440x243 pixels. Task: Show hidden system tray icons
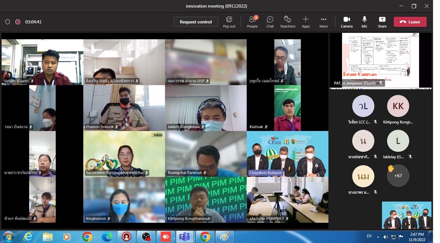point(378,237)
